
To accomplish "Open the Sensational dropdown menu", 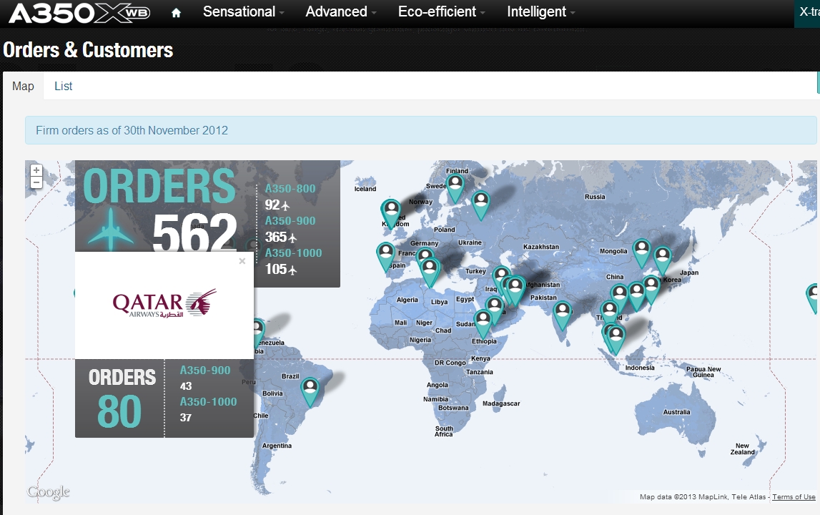I will pyautogui.click(x=243, y=11).
